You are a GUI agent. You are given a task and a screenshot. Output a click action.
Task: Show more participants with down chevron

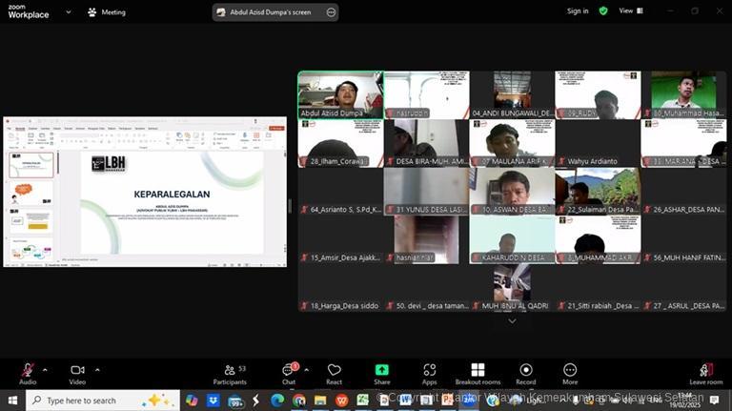coord(512,321)
